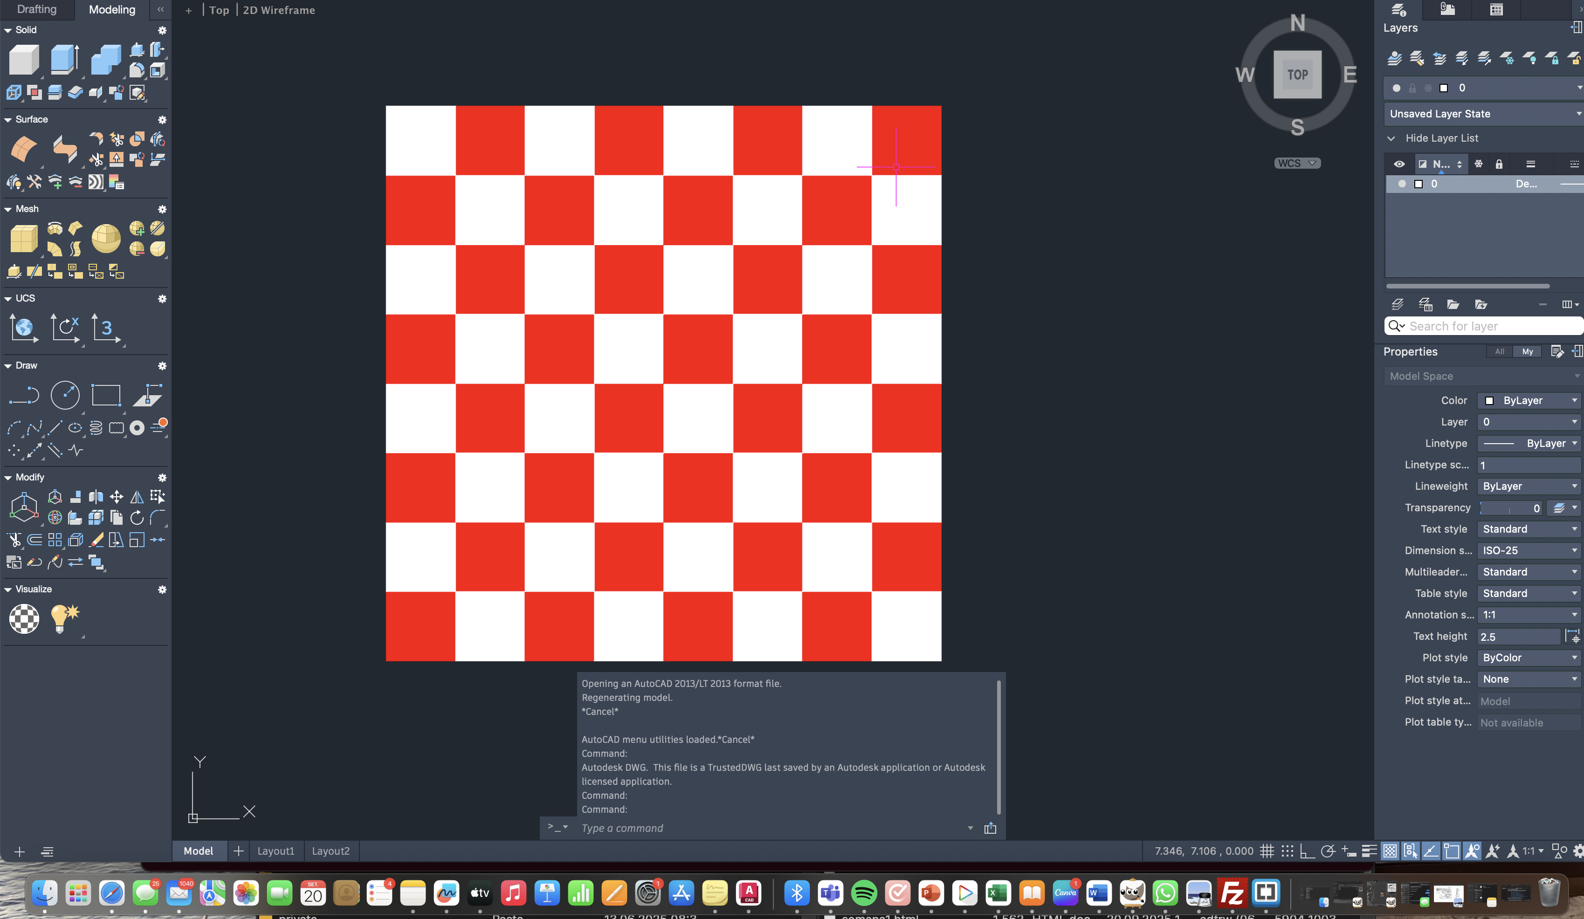Viewport: 1584px width, 919px height.
Task: Select the Move tool in Modify
Action: point(116,497)
